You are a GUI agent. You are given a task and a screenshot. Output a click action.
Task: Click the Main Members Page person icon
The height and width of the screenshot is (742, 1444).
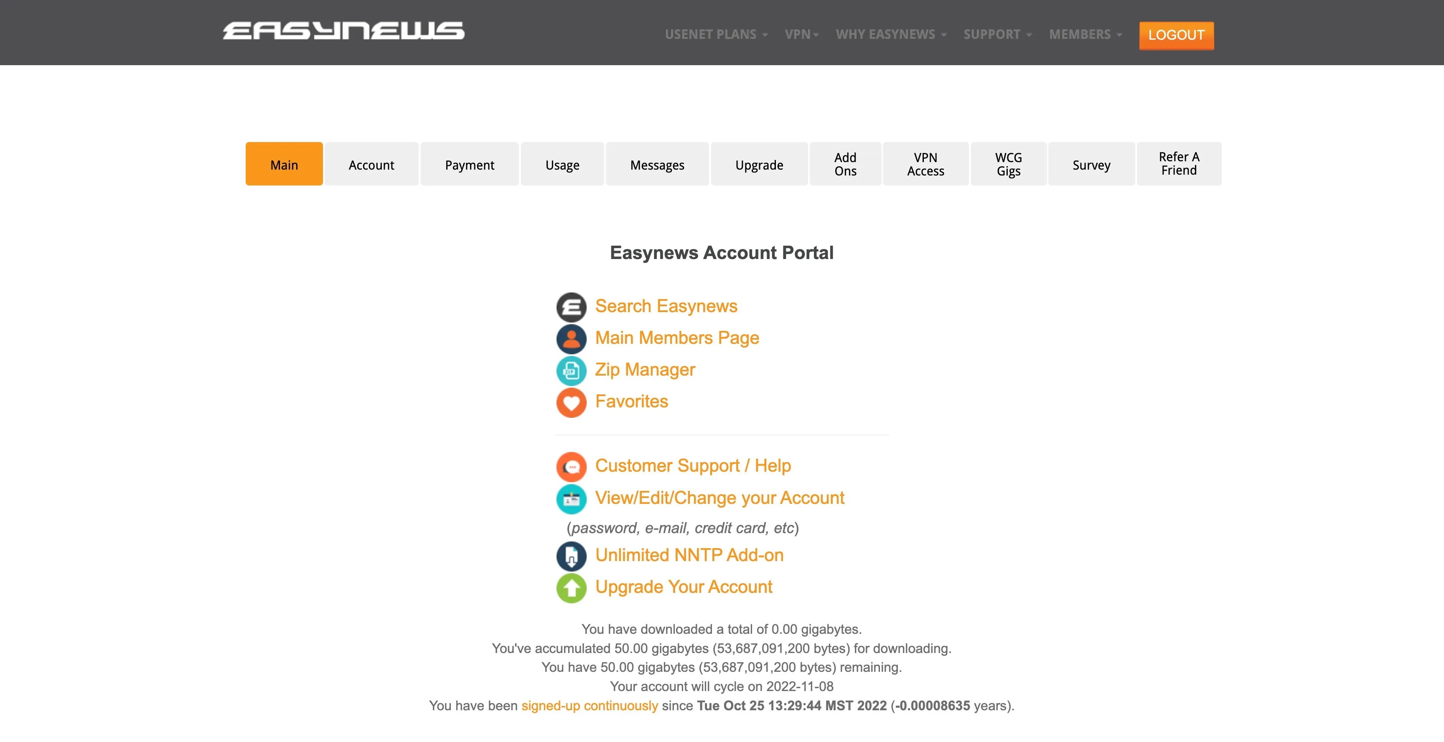pyautogui.click(x=571, y=339)
